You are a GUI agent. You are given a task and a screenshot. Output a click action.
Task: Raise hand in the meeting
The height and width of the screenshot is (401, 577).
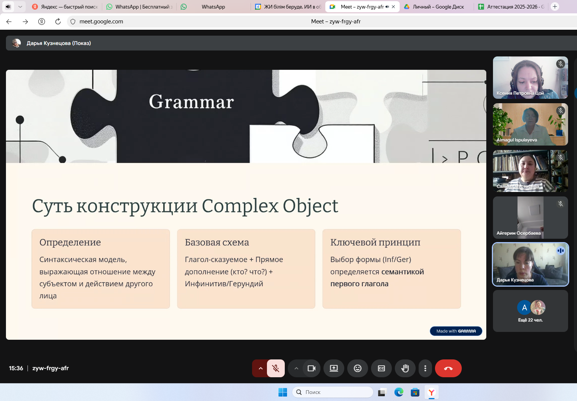tap(405, 368)
